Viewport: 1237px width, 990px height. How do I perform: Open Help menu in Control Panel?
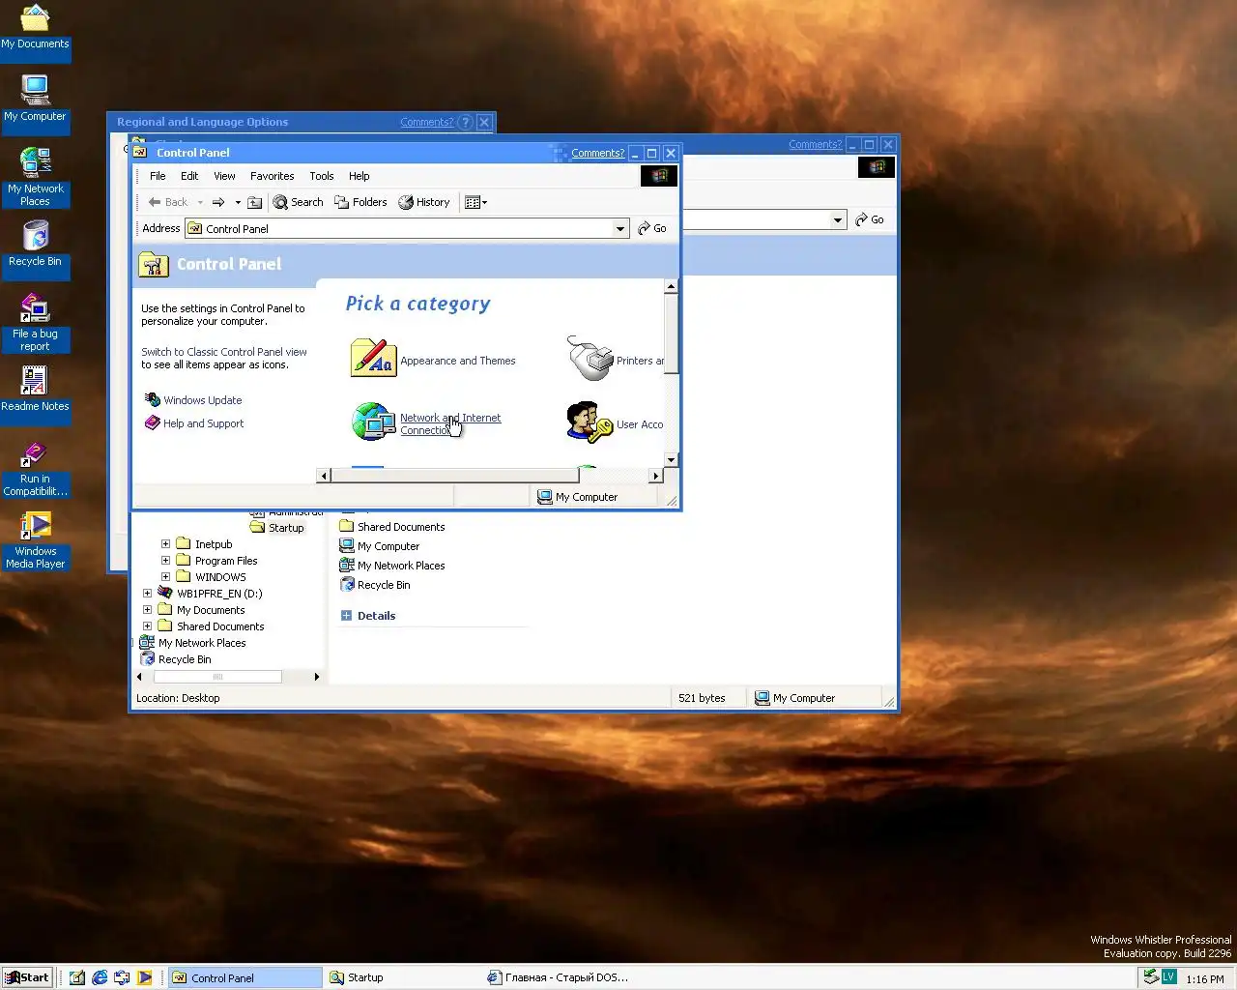360,176
